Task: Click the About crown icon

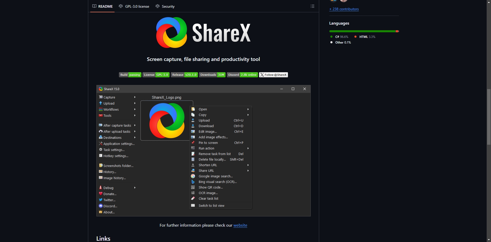Action: tap(101, 212)
